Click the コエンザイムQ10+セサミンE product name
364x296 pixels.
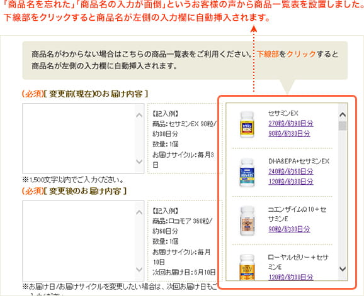tap(297, 214)
